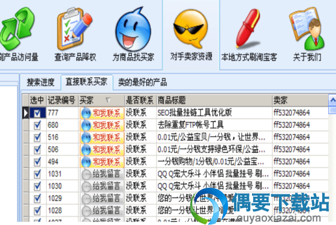Click seller ff532074864 in row 777

click(292, 113)
